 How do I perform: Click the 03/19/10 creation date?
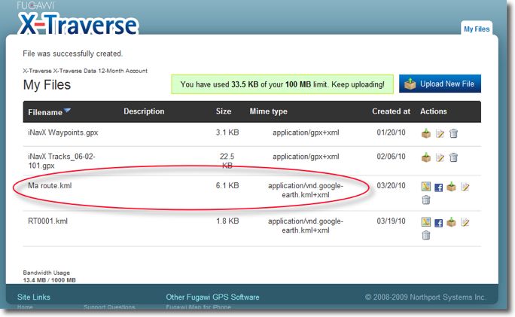pos(391,221)
